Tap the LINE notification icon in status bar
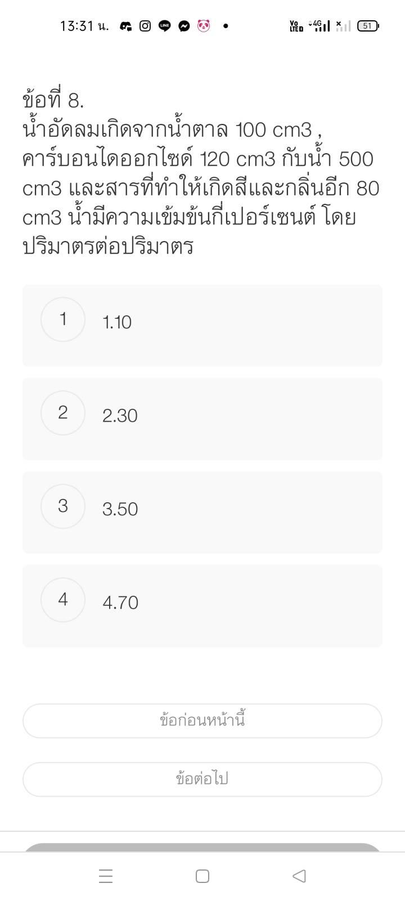The height and width of the screenshot is (901, 405). coord(165,26)
